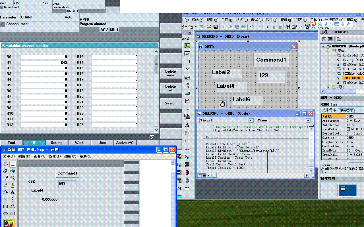
Task: Click the PictureBox control in VB toolbox
Action: [187, 45]
